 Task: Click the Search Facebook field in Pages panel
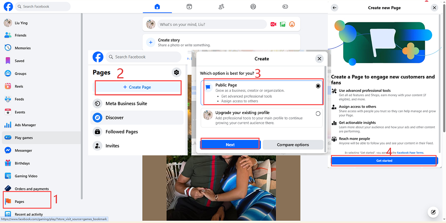(143, 57)
